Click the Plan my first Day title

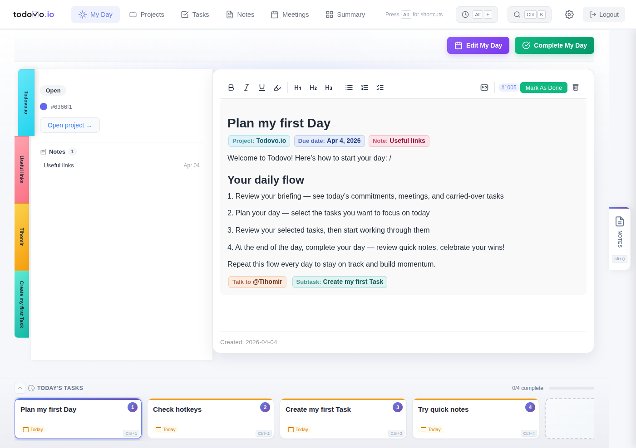pyautogui.click(x=279, y=123)
